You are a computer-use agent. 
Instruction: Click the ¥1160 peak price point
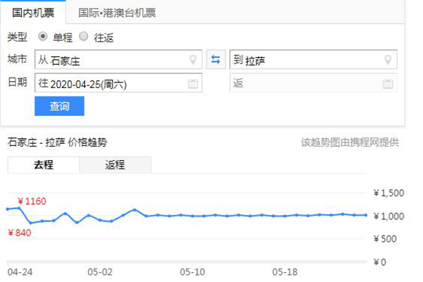coord(18,208)
